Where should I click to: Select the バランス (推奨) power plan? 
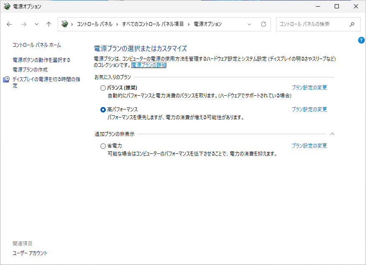click(103, 88)
